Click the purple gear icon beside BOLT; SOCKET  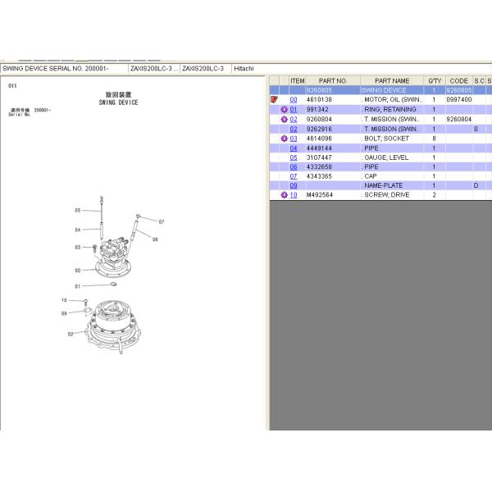(284, 139)
